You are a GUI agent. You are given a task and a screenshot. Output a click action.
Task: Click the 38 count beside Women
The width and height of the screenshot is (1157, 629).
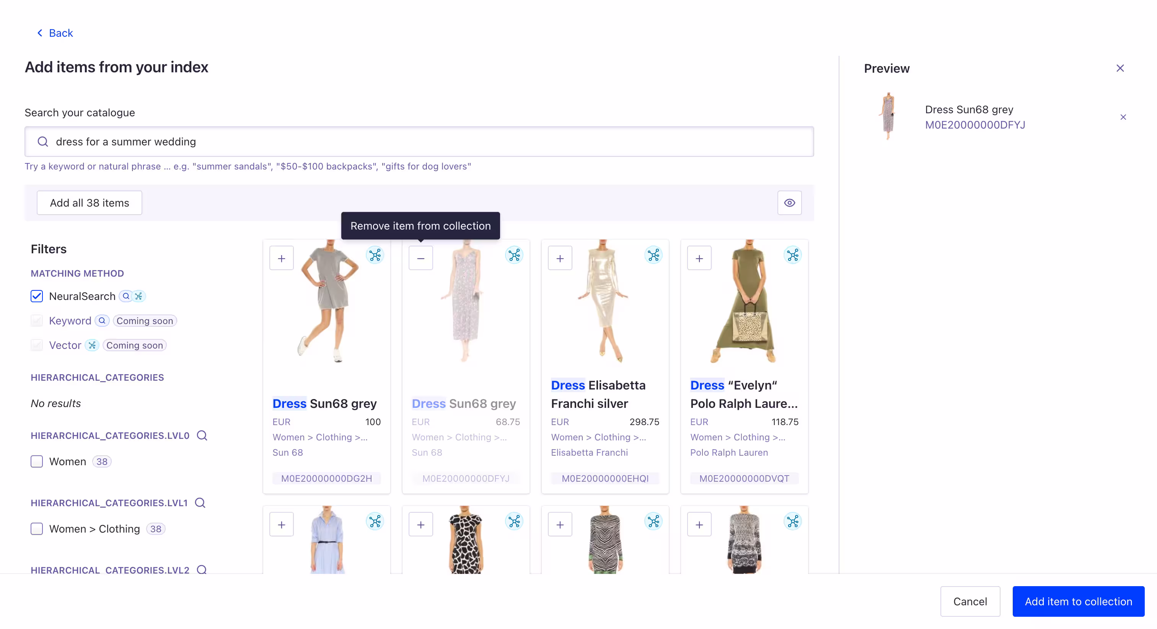(x=102, y=461)
